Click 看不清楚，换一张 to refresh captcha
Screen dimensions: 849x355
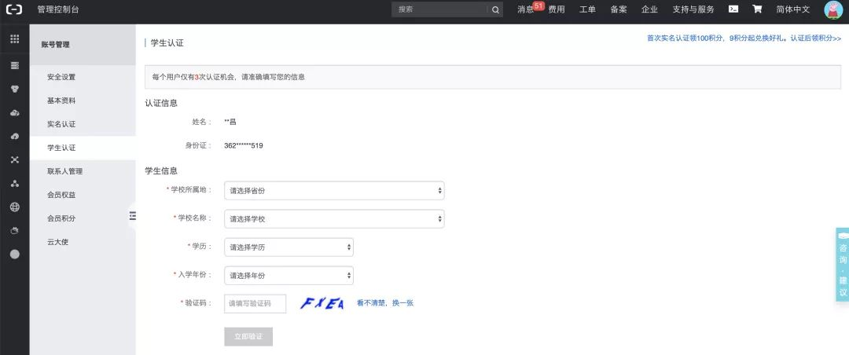[385, 303]
